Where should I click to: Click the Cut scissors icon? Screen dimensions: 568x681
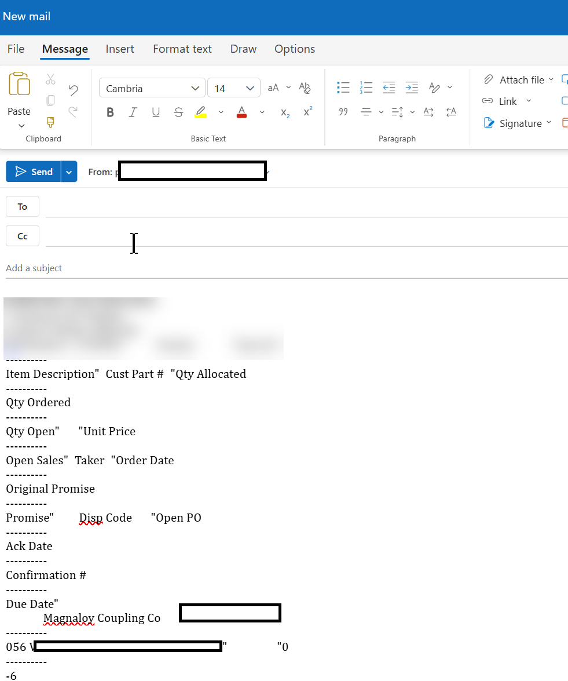(50, 79)
